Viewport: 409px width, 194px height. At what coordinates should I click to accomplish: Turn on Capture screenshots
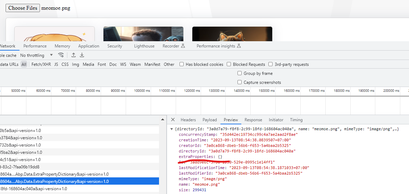(240, 82)
